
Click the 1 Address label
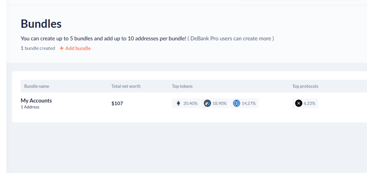click(30, 107)
